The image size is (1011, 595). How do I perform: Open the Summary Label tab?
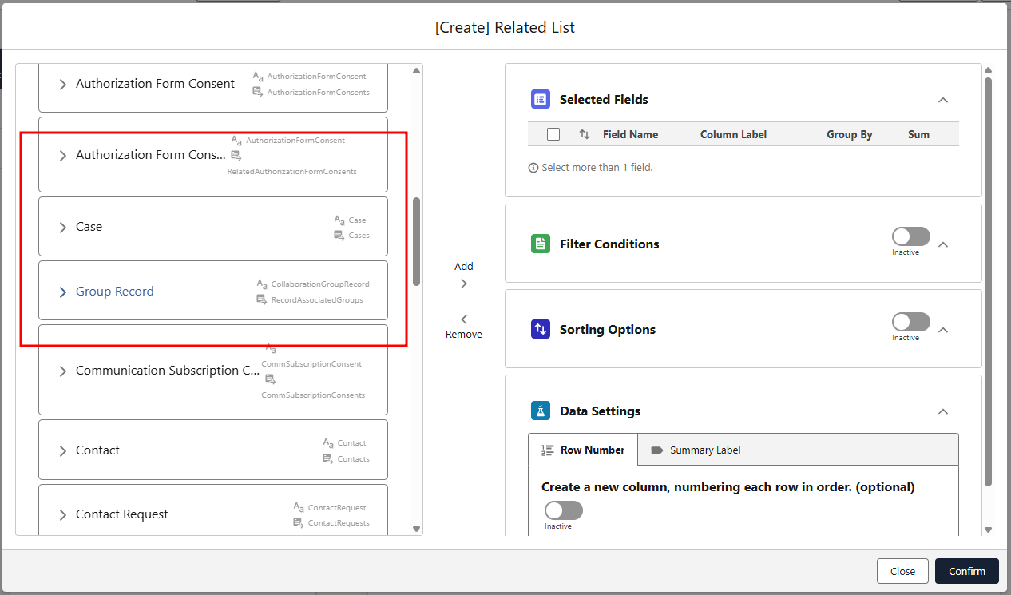tap(696, 450)
